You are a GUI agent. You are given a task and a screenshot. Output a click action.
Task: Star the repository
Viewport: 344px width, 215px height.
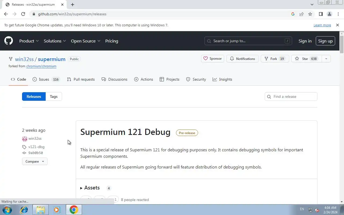[306, 59]
